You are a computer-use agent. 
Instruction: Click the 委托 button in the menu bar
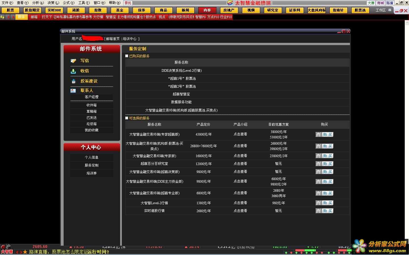pyautogui.click(x=128, y=3)
